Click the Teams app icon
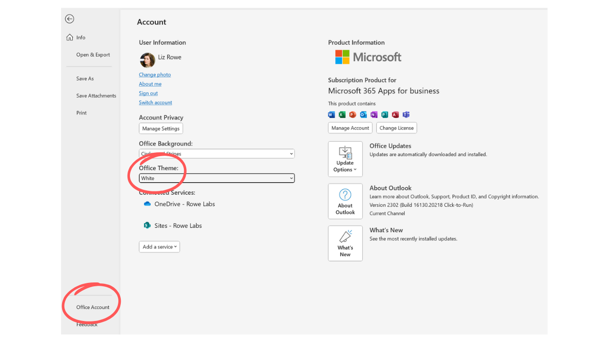Screen dimensions: 616x347 pyautogui.click(x=406, y=115)
